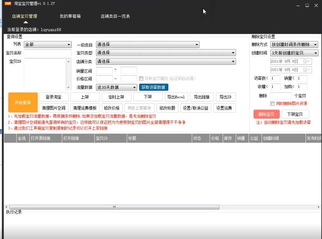Image resolution: width=322 pixels, height=239 pixels.
Task: Click the 宝贝ID text area scroll-up arrow
Action: [x=68, y=61]
